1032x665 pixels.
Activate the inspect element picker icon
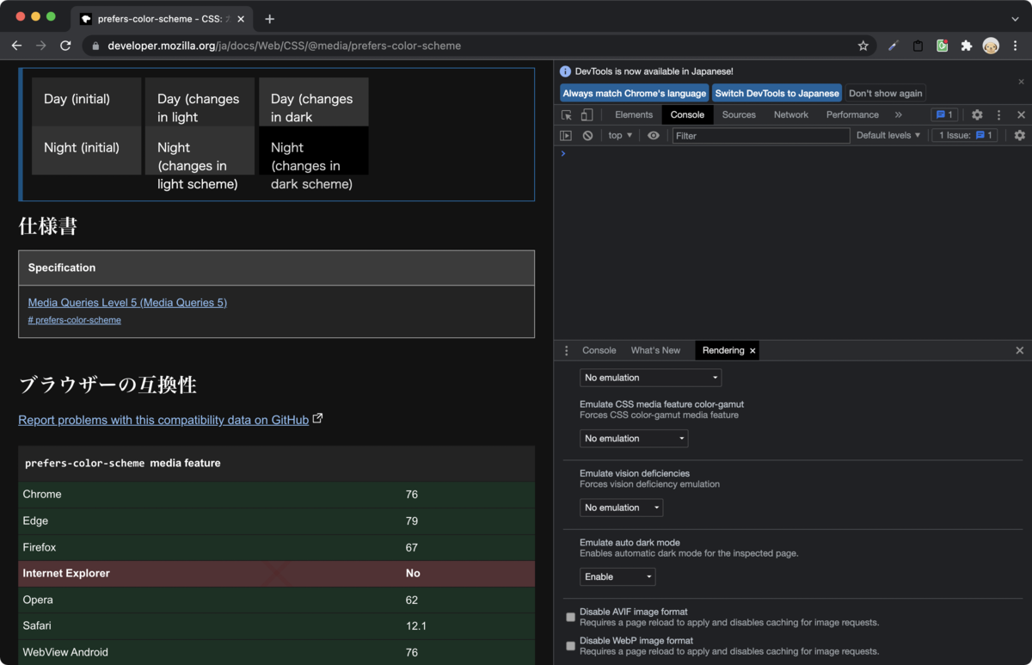pyautogui.click(x=567, y=114)
